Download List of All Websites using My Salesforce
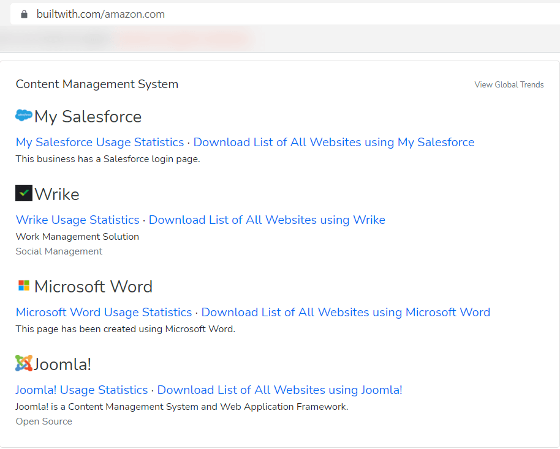The image size is (560, 449). point(334,142)
